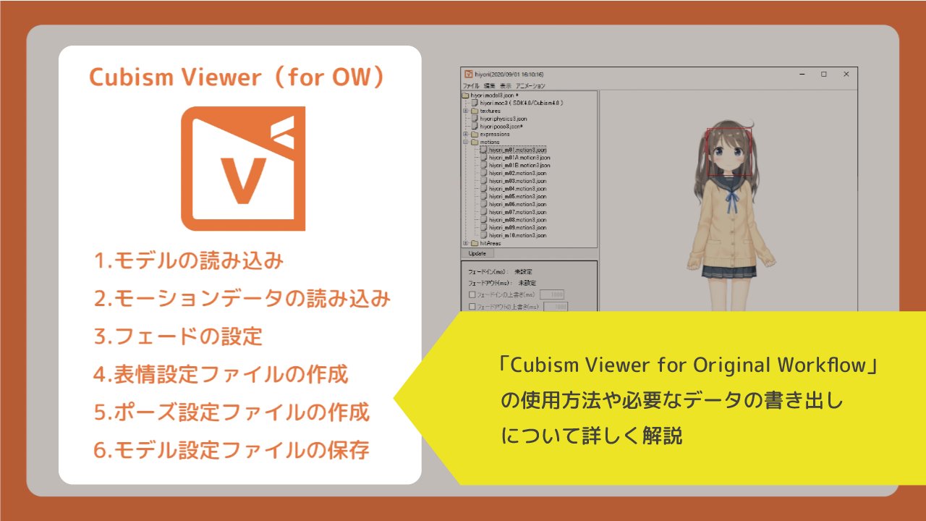
Task: Open the ファイル menu
Action: point(471,85)
